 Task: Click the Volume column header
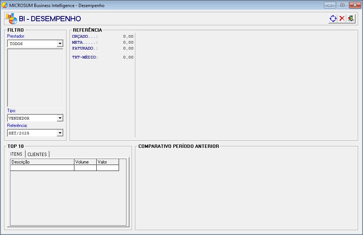pos(85,162)
